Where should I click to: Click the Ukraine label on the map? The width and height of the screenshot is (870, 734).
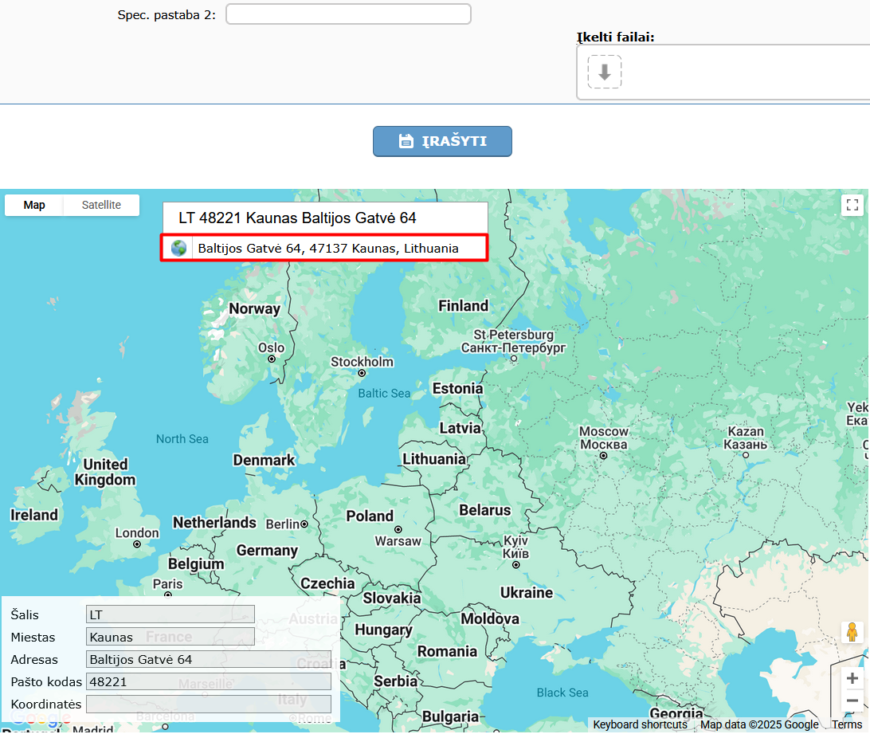tap(527, 592)
